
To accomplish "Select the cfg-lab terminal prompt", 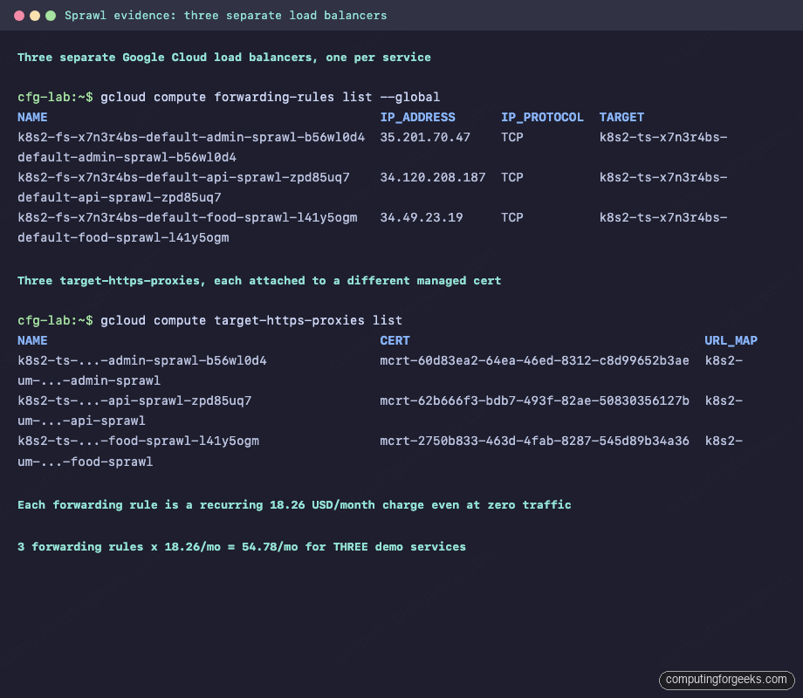I will pyautogui.click(x=51, y=97).
